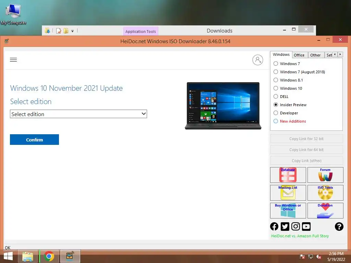Click the Action Center flag tray icon

(302, 256)
